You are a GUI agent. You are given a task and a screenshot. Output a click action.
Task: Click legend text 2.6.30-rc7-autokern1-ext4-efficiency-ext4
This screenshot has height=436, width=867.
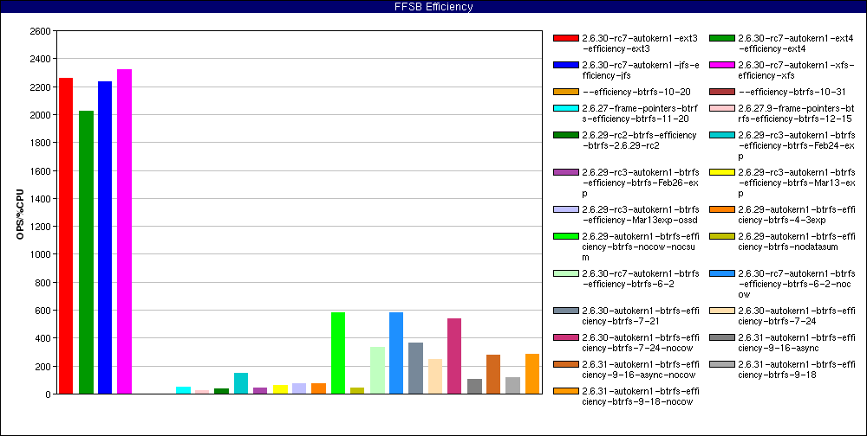coord(796,43)
